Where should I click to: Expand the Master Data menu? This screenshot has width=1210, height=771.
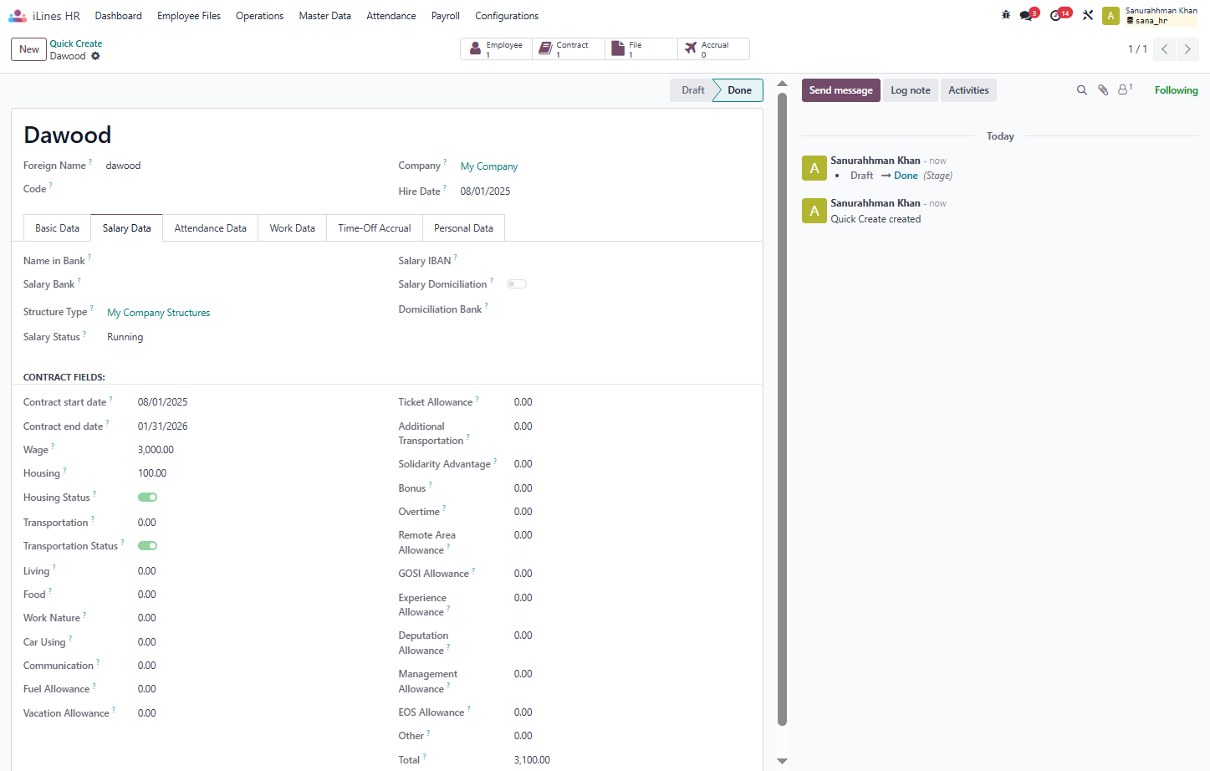pos(325,16)
